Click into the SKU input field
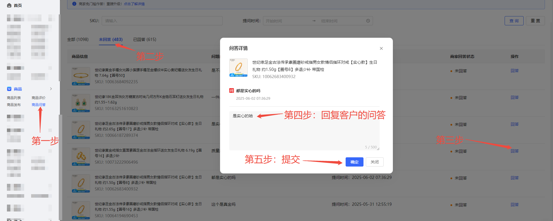 tap(162, 21)
